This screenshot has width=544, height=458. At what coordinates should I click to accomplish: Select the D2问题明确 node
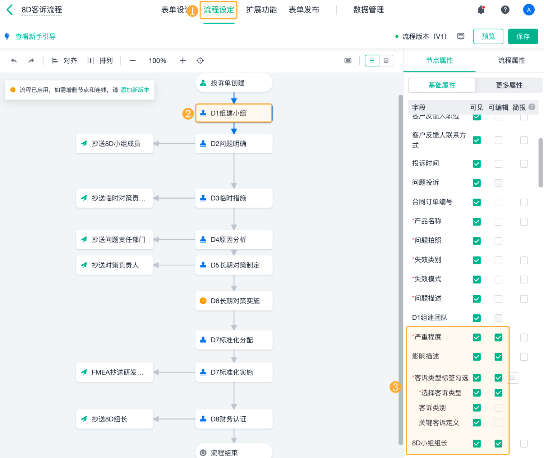point(234,144)
